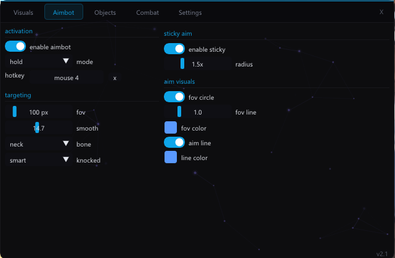This screenshot has width=395, height=258.
Task: Expand the hold mode dropdown
Action: tap(39, 62)
